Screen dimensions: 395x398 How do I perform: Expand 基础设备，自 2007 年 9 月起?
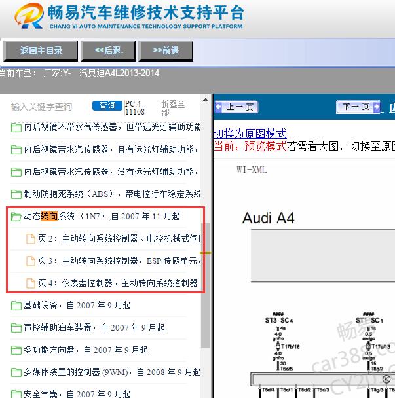pos(77,305)
